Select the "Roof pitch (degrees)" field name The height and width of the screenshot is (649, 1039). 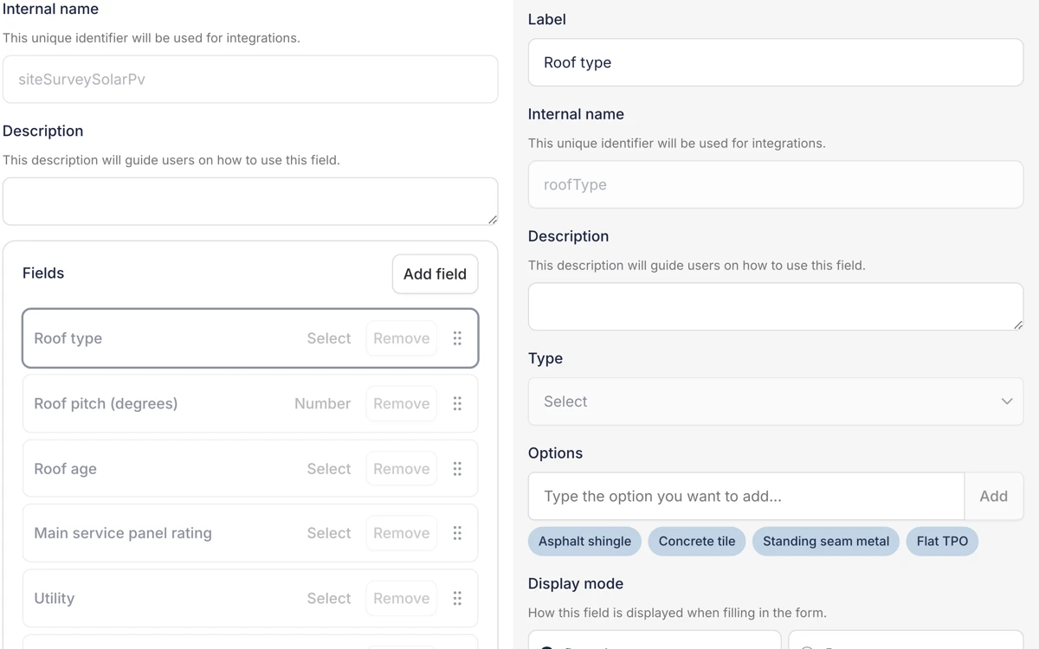(x=106, y=403)
